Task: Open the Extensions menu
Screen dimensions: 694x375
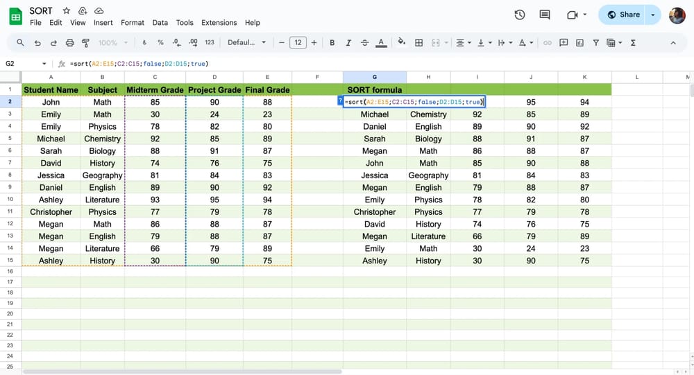Action: click(219, 23)
